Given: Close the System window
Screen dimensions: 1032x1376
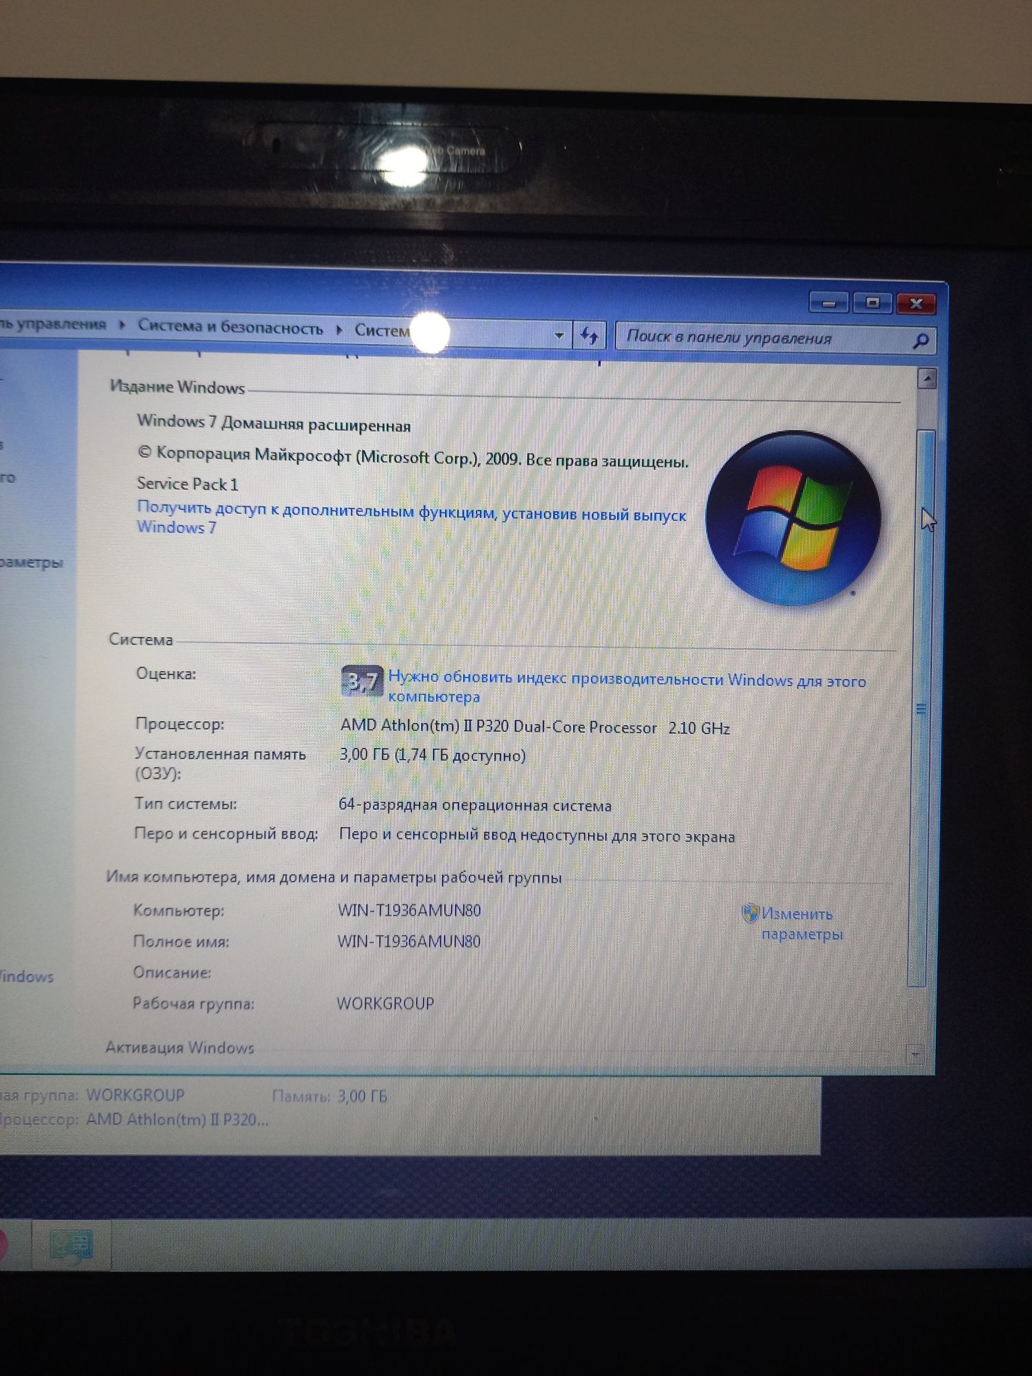Looking at the screenshot, I should pyautogui.click(x=916, y=303).
